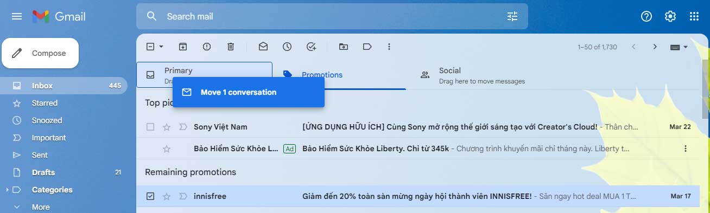Mark the innisfree email as important
This screenshot has height=213, width=710.
tap(183, 196)
